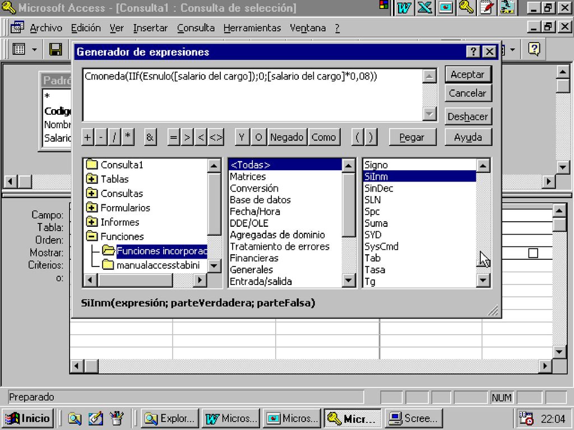This screenshot has height=430, width=574.
Task: Switch to Explor... taskbar window
Action: point(170,418)
